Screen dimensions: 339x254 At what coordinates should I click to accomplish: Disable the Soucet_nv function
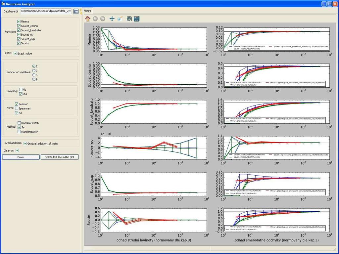(x=19, y=34)
